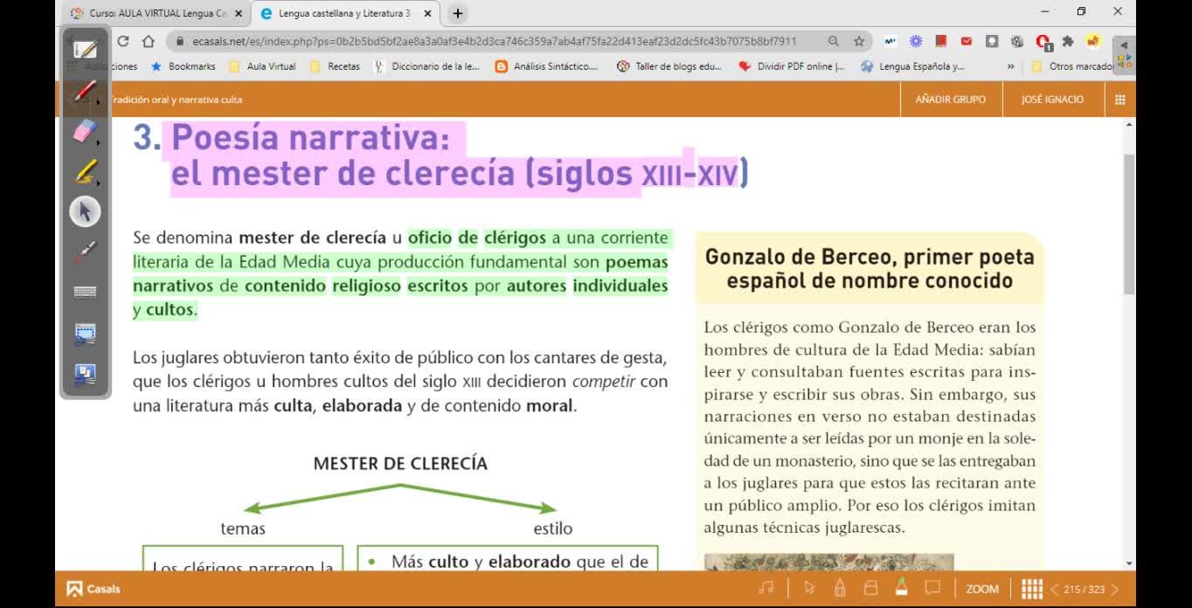Open Análisis Sintáctico bookmark

point(547,66)
